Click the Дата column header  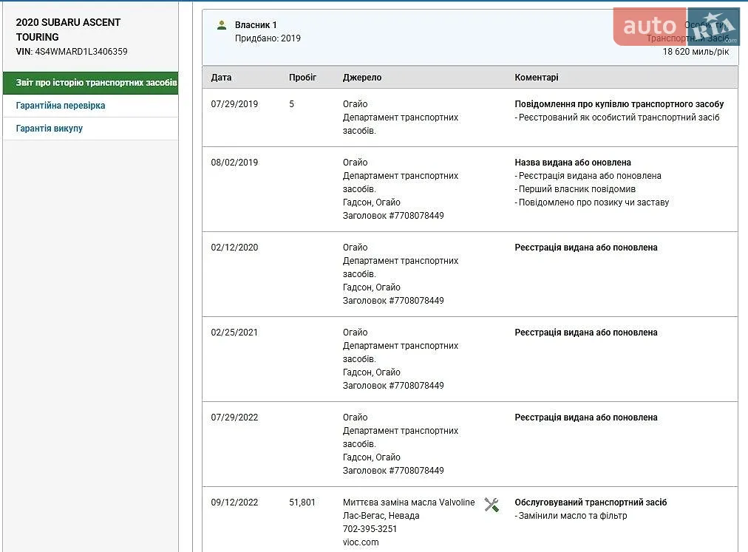[x=221, y=78]
